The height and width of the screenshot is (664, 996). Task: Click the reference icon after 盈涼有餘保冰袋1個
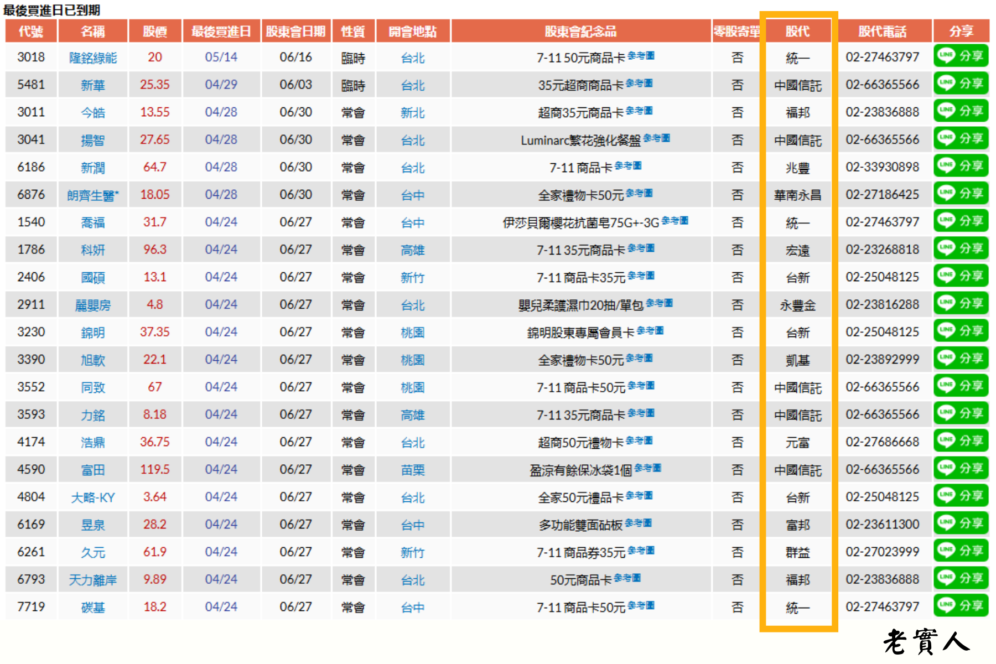pos(648,468)
